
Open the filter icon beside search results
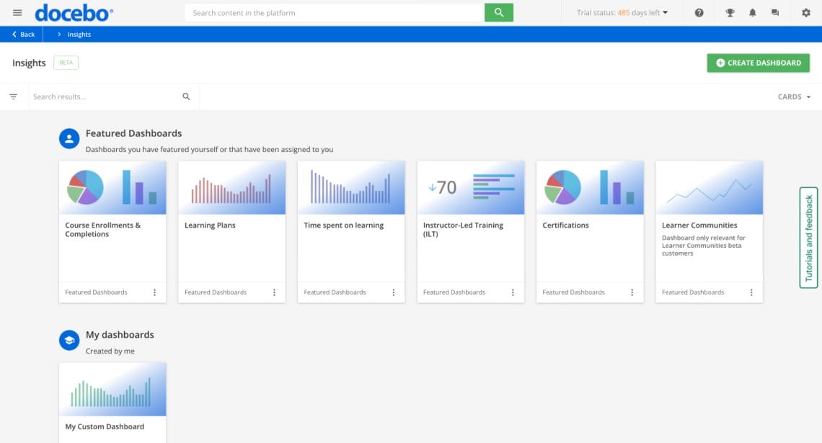13,97
